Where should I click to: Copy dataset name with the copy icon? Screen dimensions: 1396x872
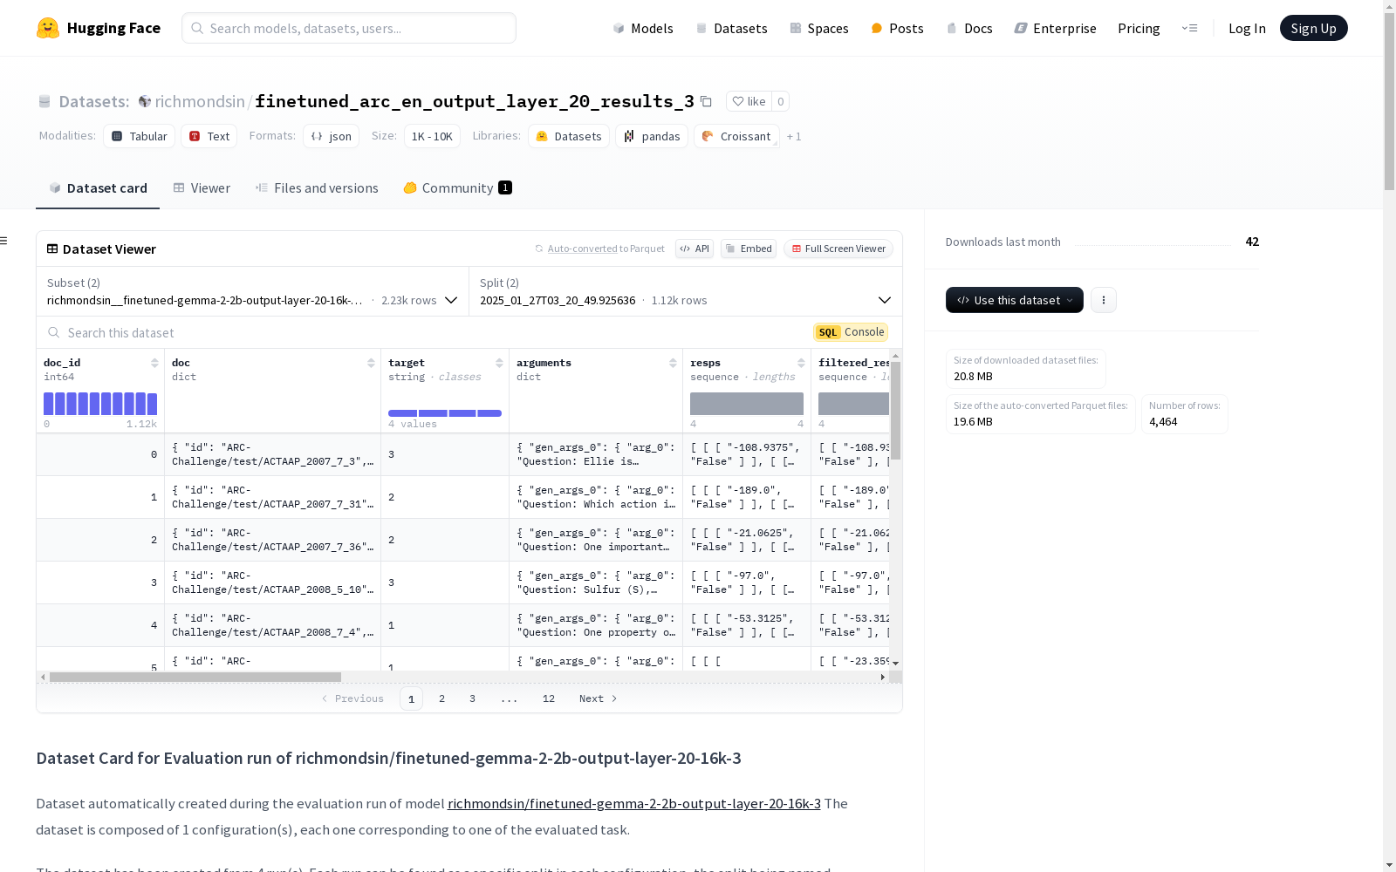click(x=707, y=101)
